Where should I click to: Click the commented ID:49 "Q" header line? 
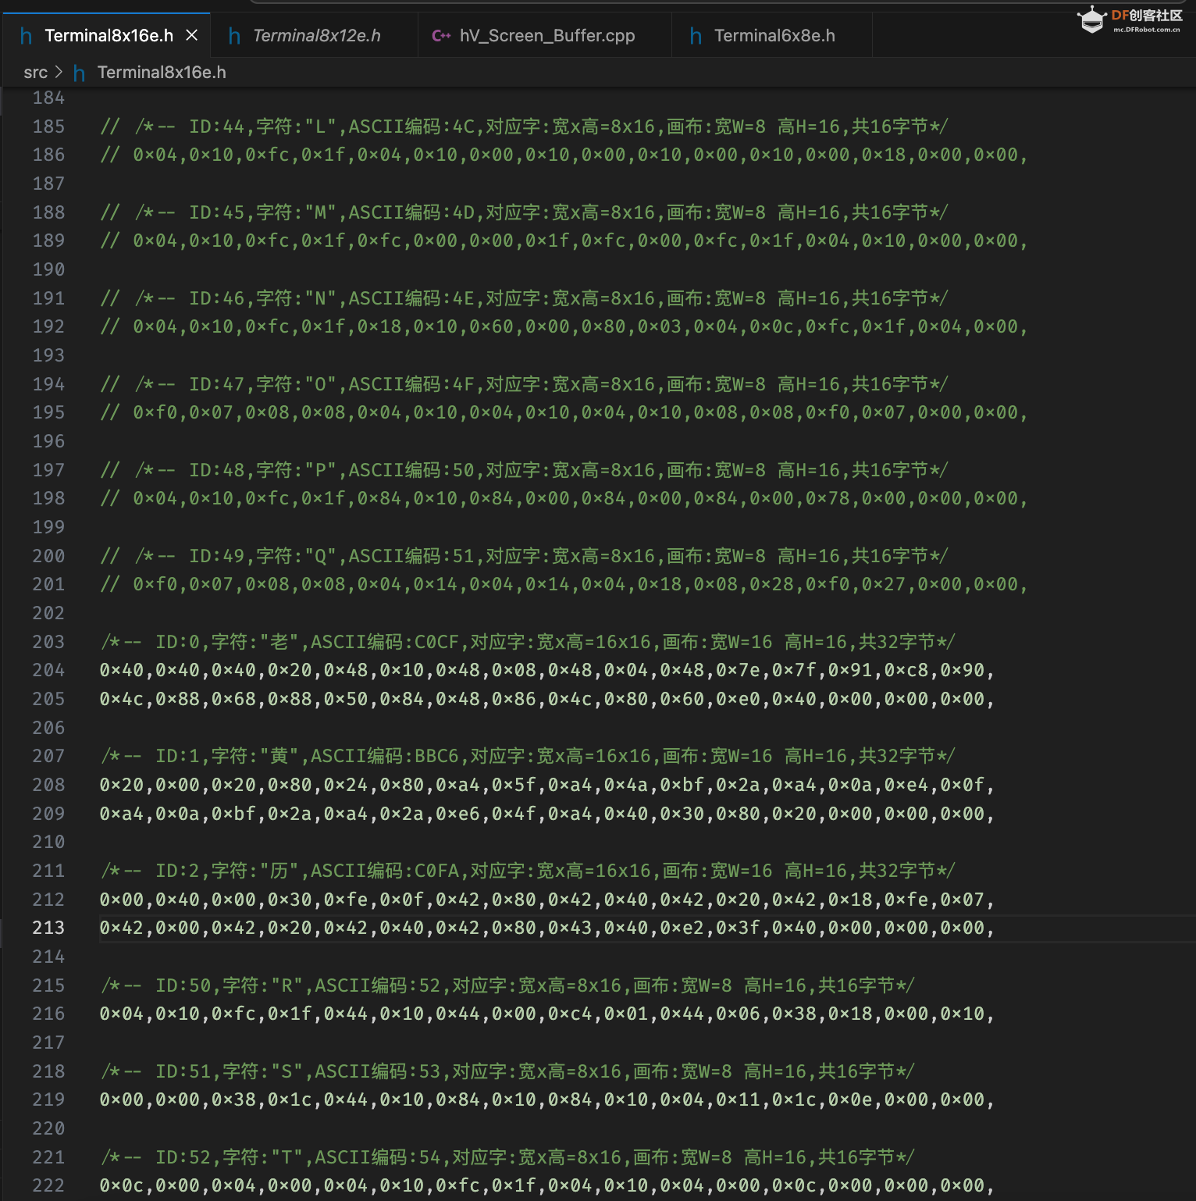coord(524,556)
